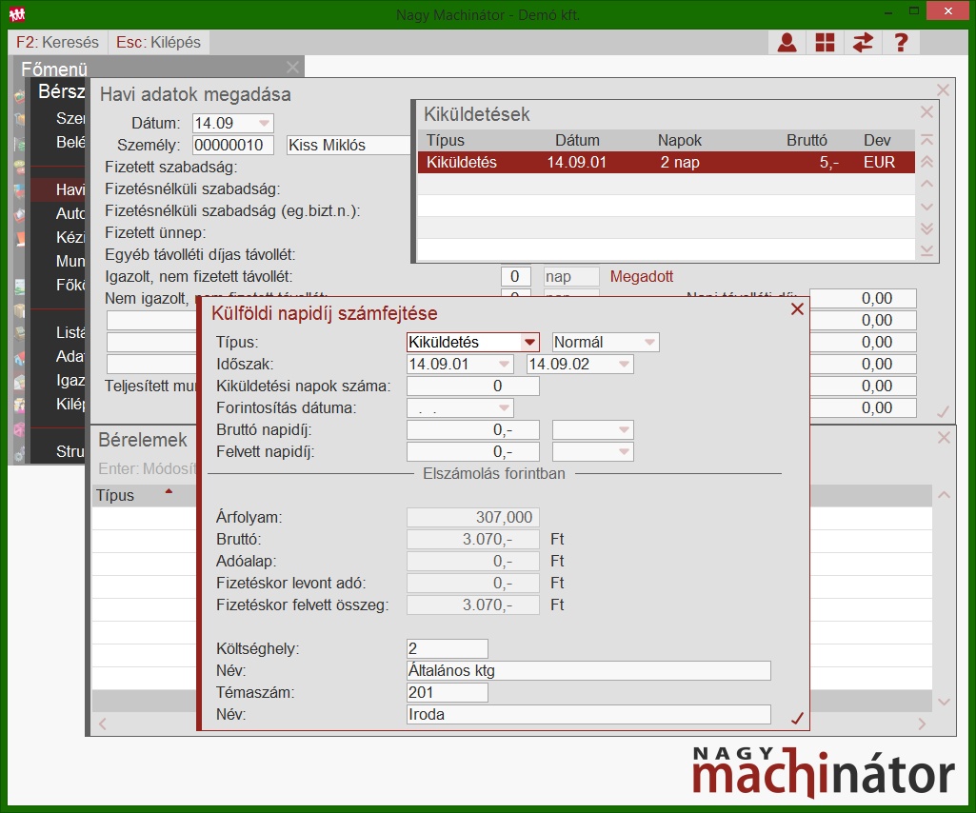Open the Normál dropdown
The image size is (976, 813).
point(649,343)
